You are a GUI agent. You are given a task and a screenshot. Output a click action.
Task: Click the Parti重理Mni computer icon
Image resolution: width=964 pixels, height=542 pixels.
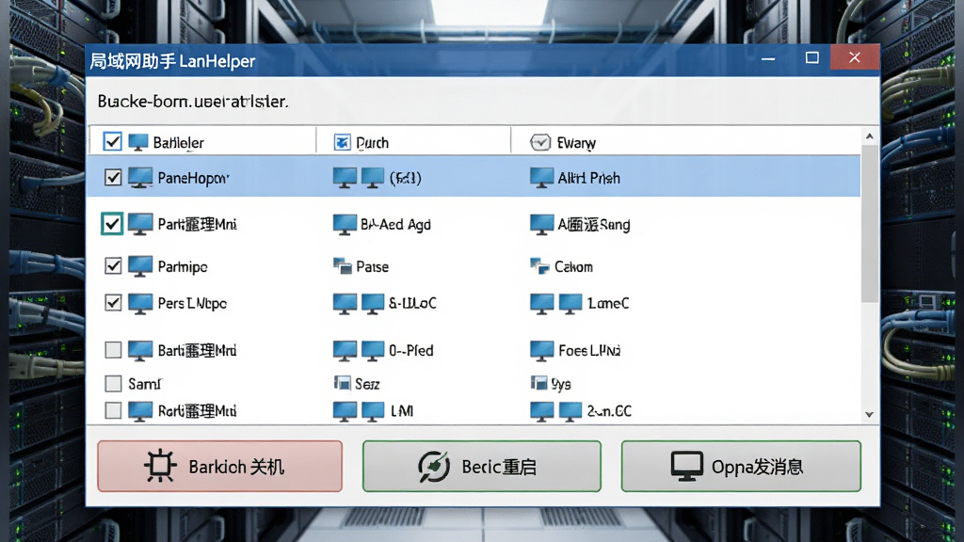pos(140,224)
